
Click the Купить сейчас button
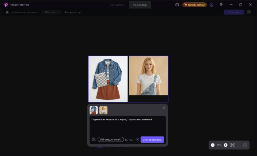click(x=194, y=5)
